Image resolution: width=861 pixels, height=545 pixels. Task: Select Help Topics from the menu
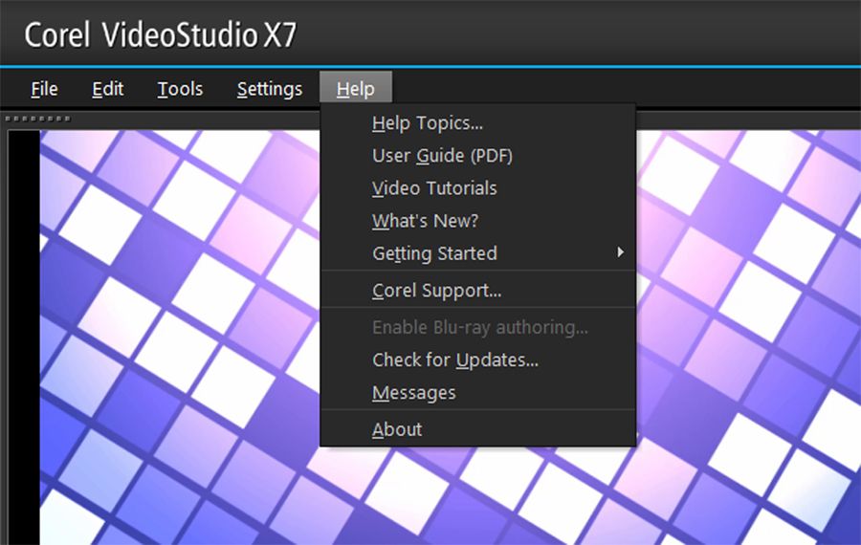428,123
